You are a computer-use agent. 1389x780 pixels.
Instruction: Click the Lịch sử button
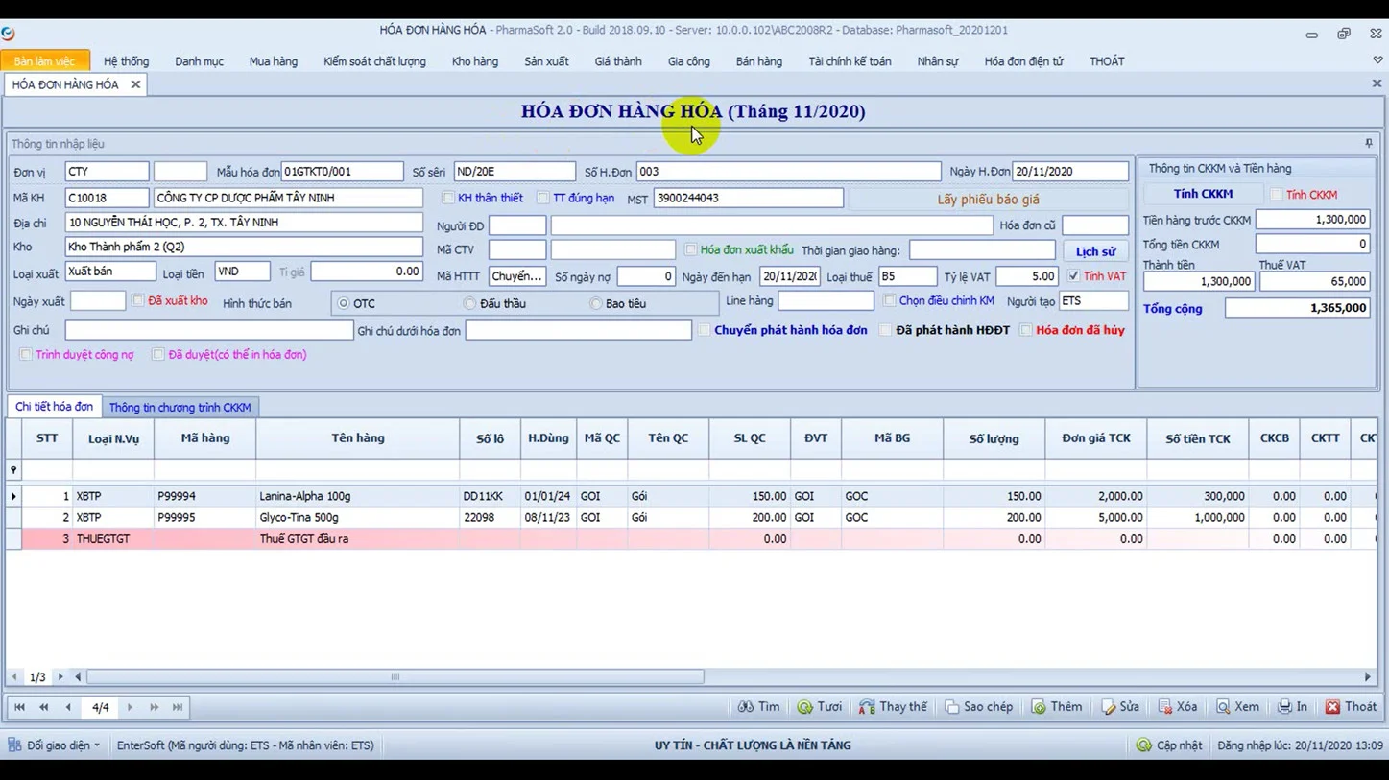(x=1095, y=251)
